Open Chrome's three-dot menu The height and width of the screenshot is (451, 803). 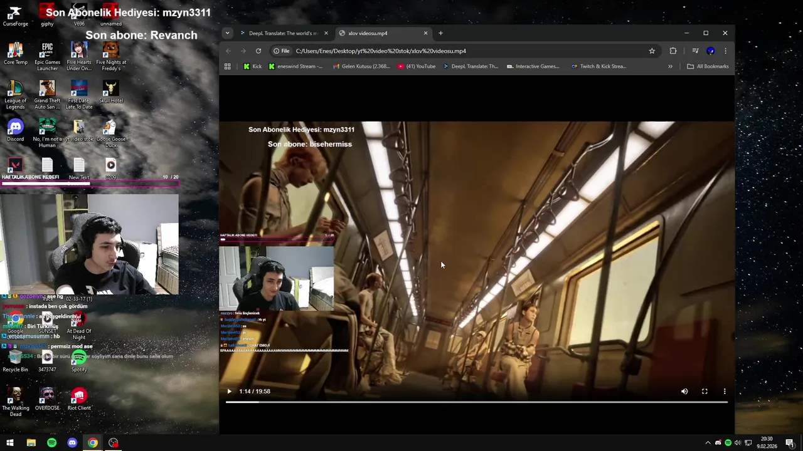point(725,51)
